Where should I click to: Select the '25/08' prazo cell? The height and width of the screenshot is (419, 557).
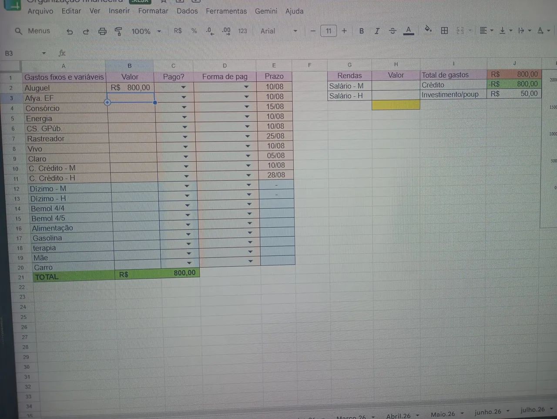click(275, 136)
